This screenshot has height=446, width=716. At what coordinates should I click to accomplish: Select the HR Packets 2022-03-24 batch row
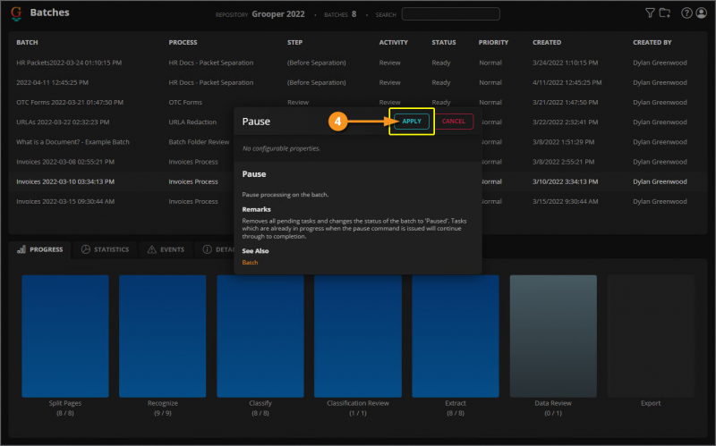[x=69, y=63]
